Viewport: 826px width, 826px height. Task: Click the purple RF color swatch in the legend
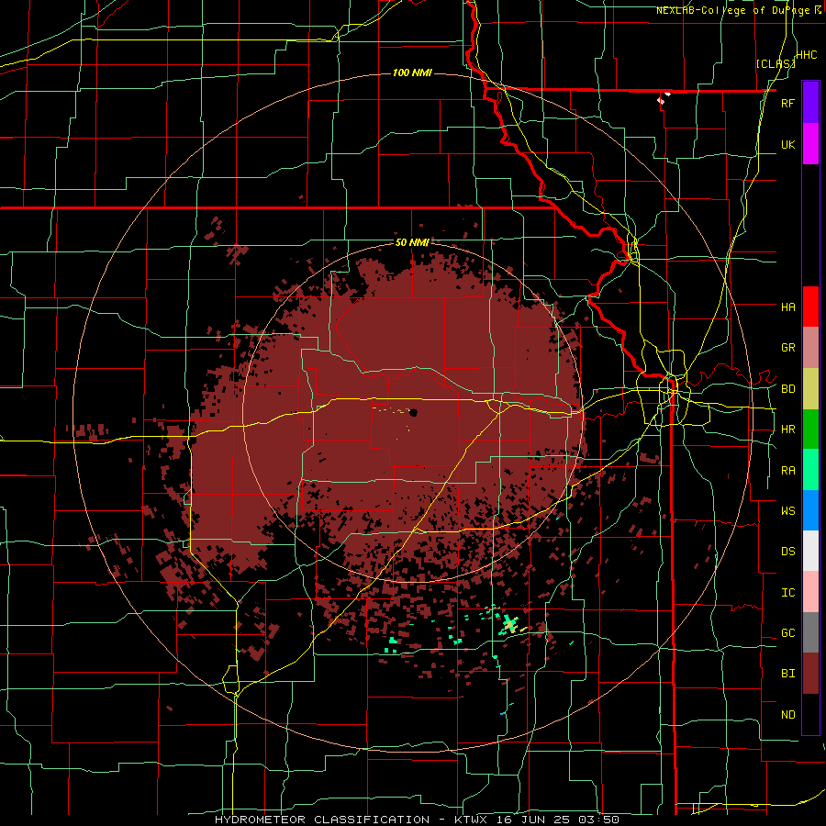click(x=810, y=102)
